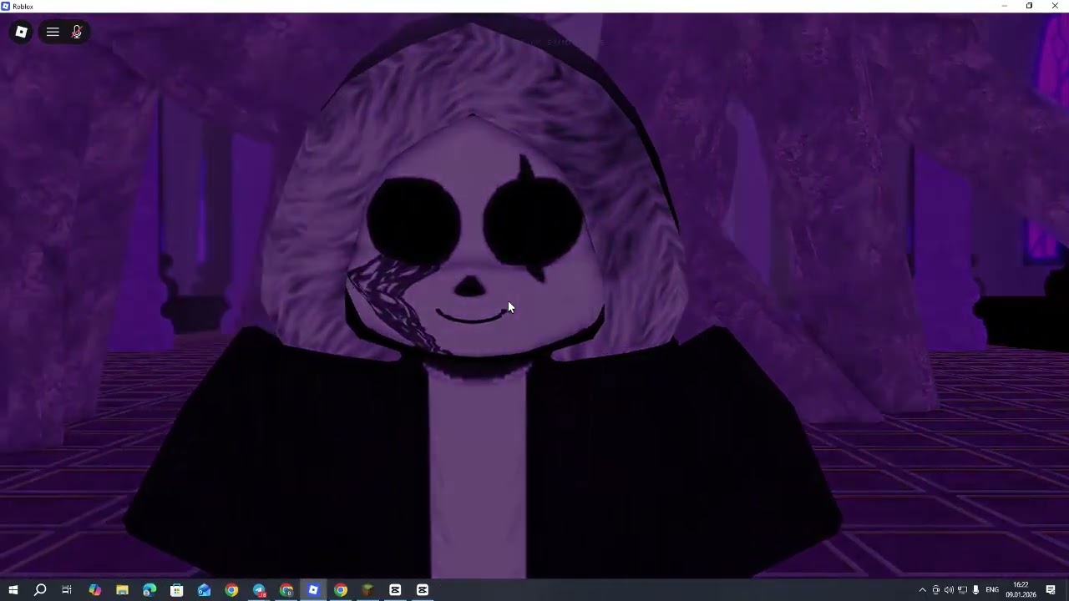This screenshot has height=601, width=1069.
Task: Open the in-game hamburger menu
Action: pyautogui.click(x=53, y=32)
